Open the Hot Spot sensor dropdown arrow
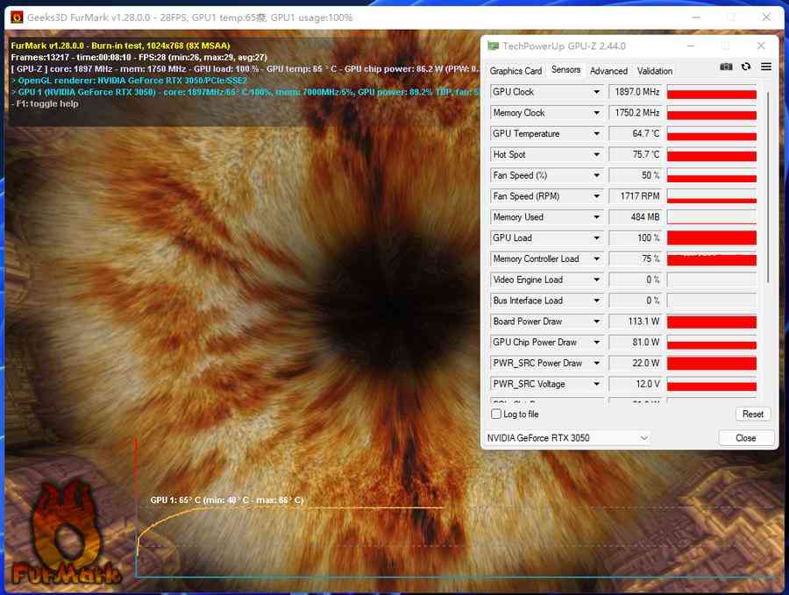The image size is (789, 595). point(597,155)
